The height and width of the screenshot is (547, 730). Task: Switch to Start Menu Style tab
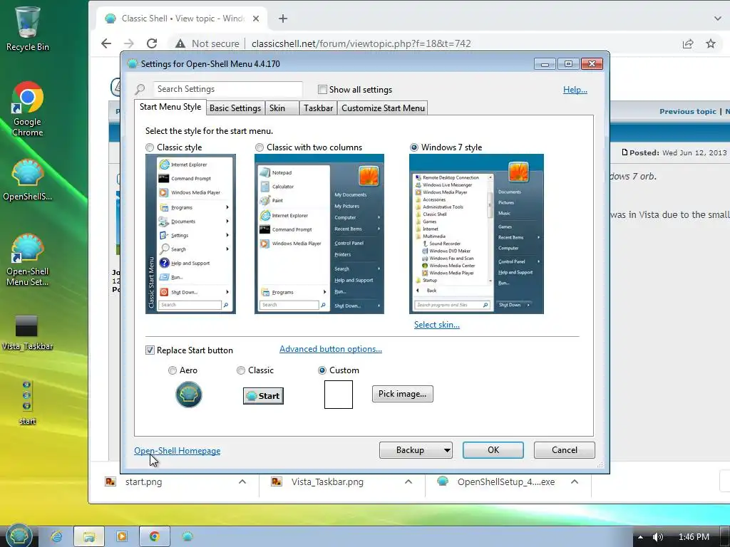pos(170,107)
